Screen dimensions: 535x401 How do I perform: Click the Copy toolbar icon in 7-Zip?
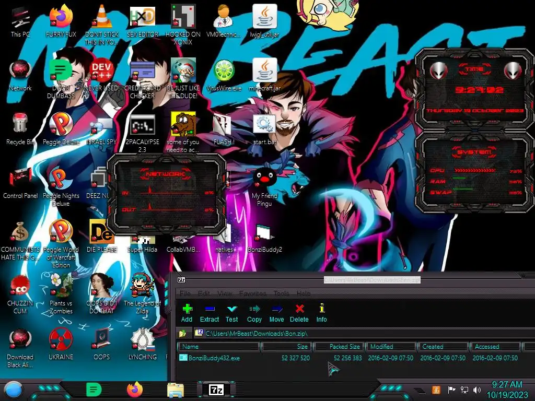(254, 313)
